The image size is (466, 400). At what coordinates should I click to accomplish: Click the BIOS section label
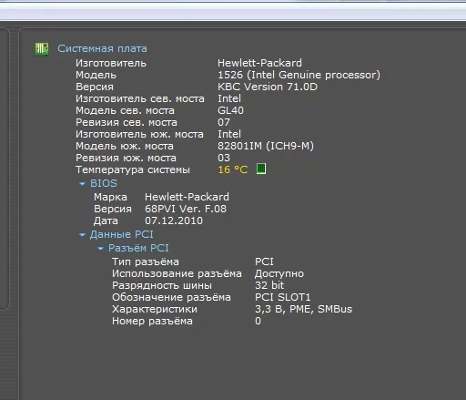(x=104, y=183)
